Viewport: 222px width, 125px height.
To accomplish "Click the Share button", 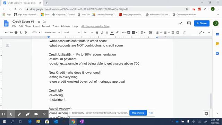I will 202,23.
